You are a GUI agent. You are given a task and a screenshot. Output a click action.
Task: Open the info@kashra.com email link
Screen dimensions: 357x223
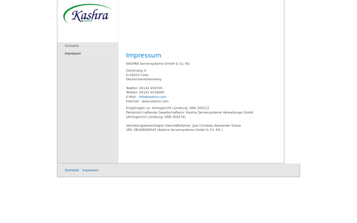pyautogui.click(x=152, y=97)
